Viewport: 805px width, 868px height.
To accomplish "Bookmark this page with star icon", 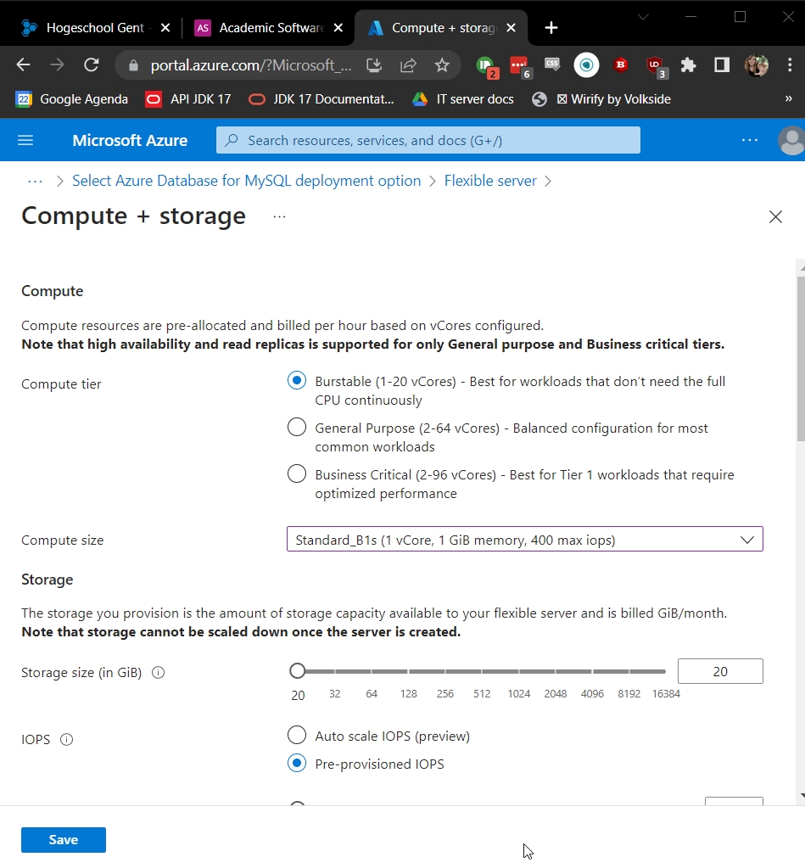I will click(x=442, y=65).
